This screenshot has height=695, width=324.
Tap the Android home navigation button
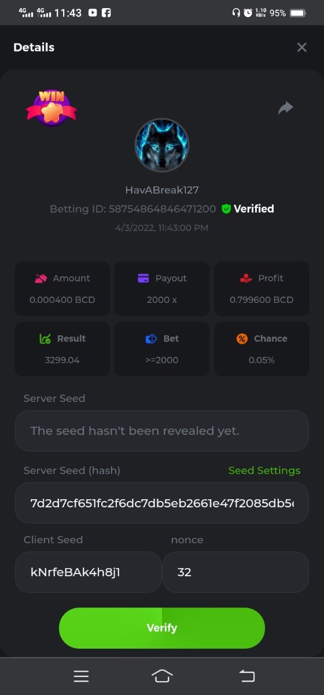coord(162,676)
